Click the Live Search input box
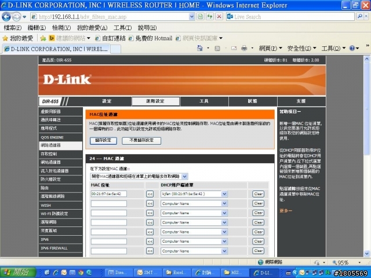This screenshot has width=371, height=278. pyautogui.click(x=290, y=17)
